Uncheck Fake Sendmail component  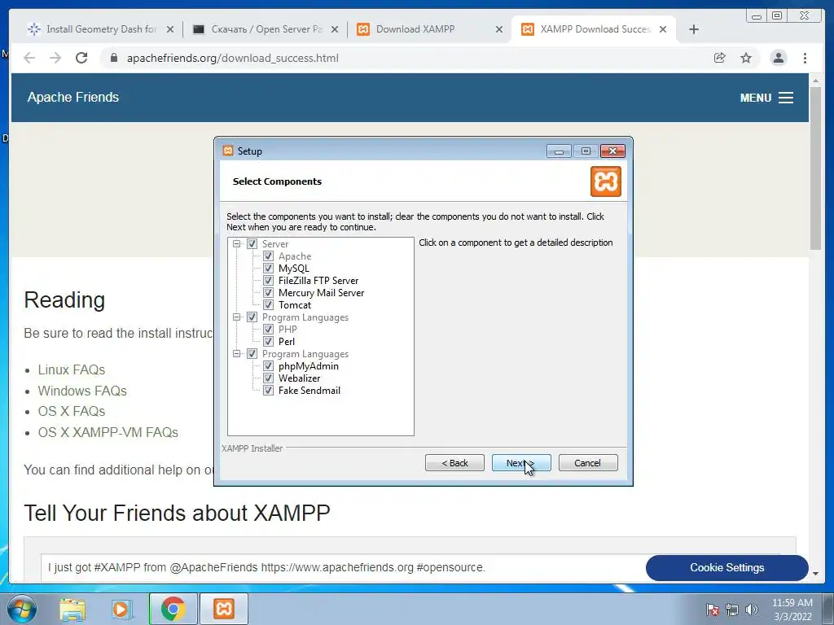click(268, 391)
